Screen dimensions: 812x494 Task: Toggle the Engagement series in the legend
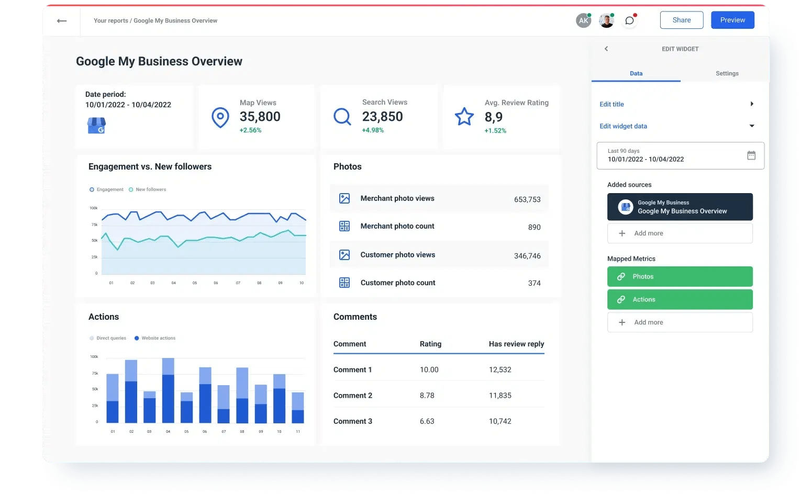click(x=106, y=189)
